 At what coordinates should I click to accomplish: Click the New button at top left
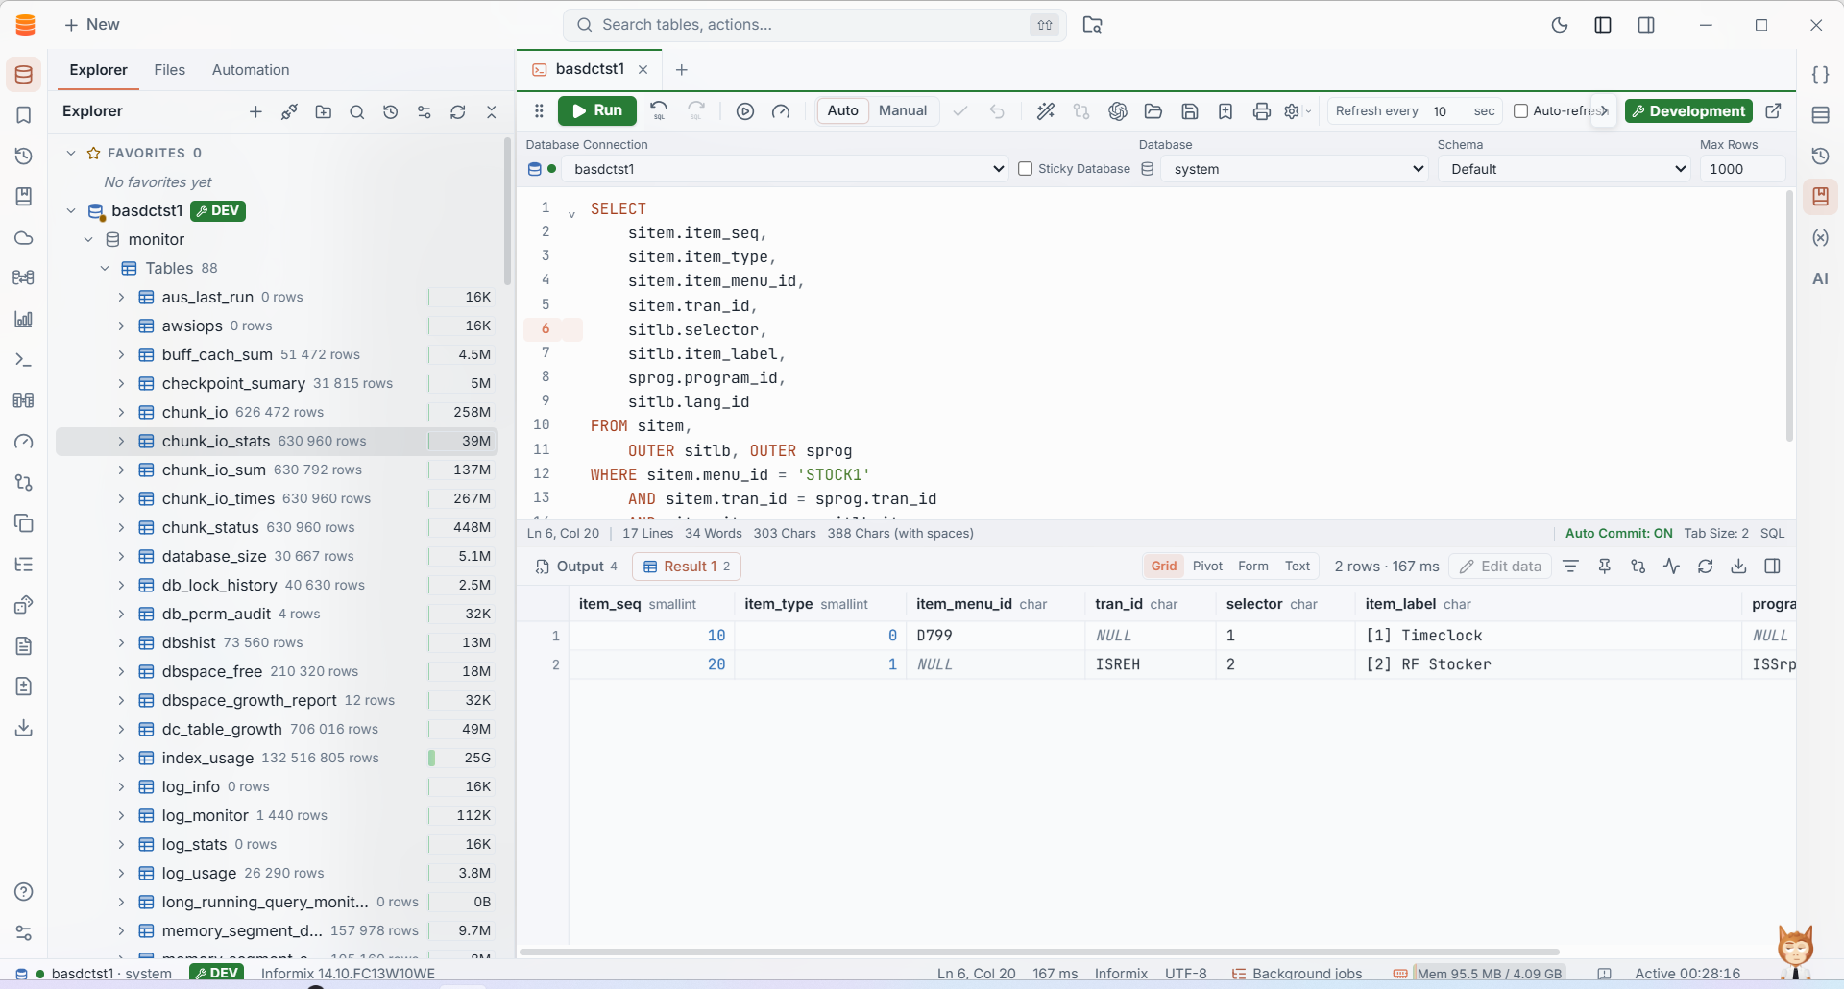[92, 25]
